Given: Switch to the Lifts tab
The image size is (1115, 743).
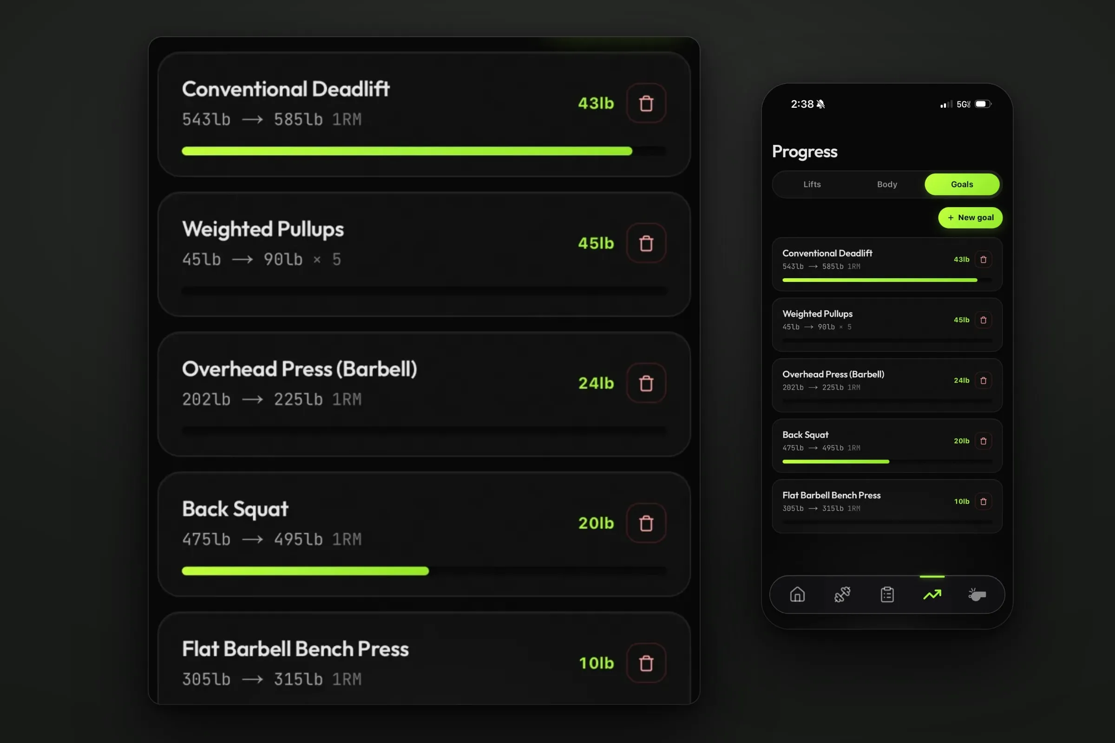Looking at the screenshot, I should point(812,184).
